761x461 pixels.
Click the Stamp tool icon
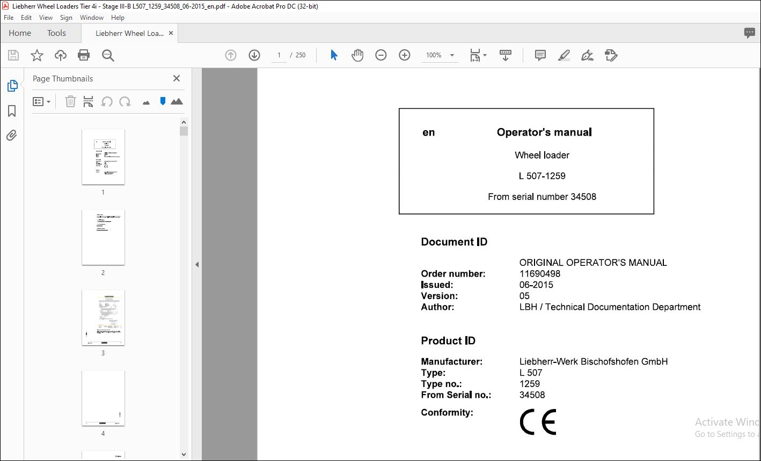click(x=611, y=55)
